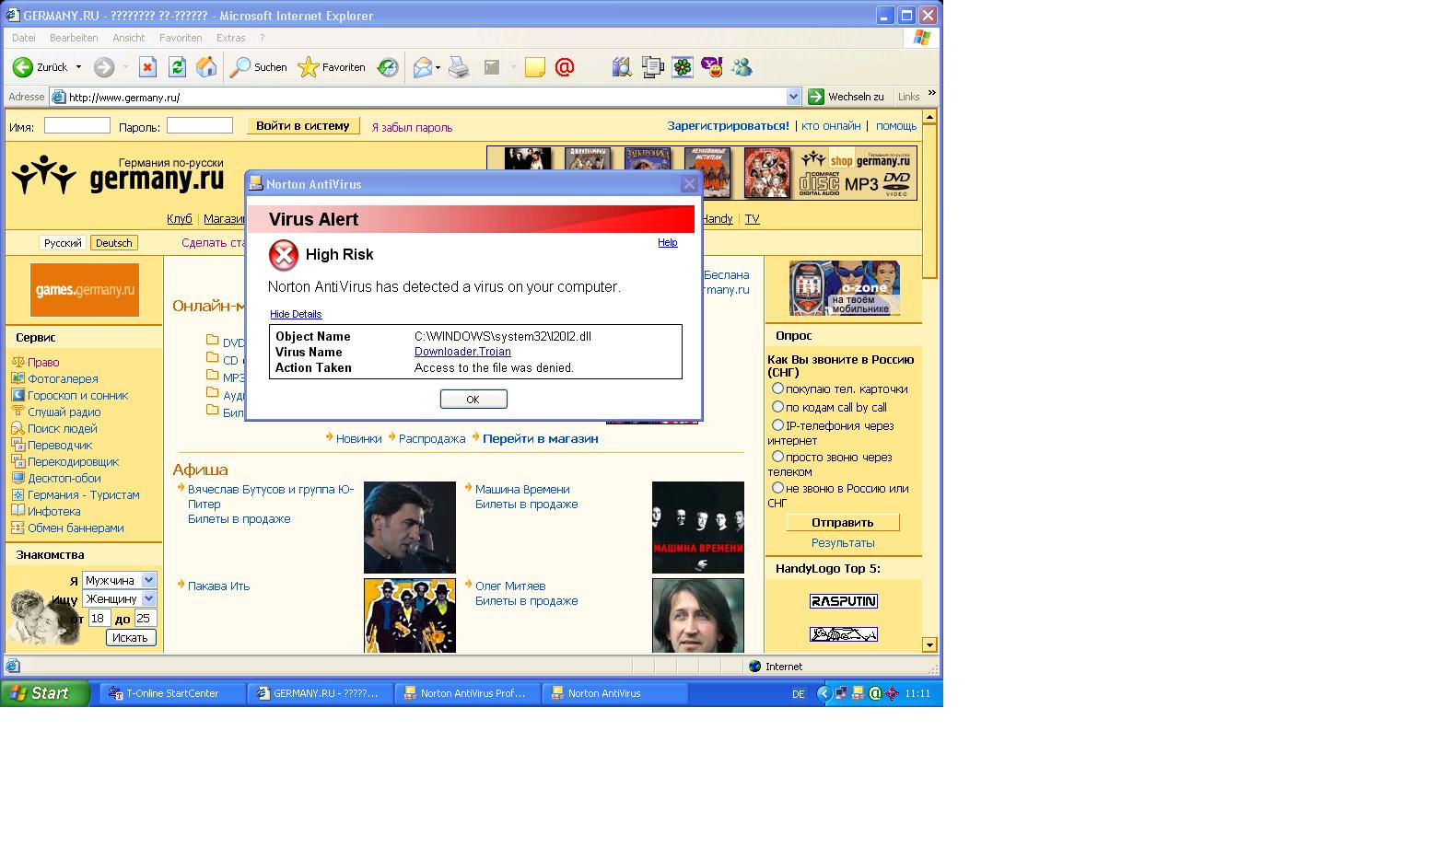Image resolution: width=1437 pixels, height=847 pixels.
Task: Click the red @ toolbar icon
Action: 565,67
